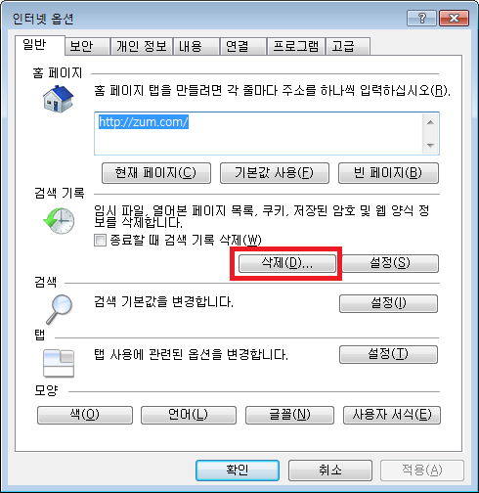The image size is (479, 493).
Task: Go to the 프로그램 tab
Action: 295,46
